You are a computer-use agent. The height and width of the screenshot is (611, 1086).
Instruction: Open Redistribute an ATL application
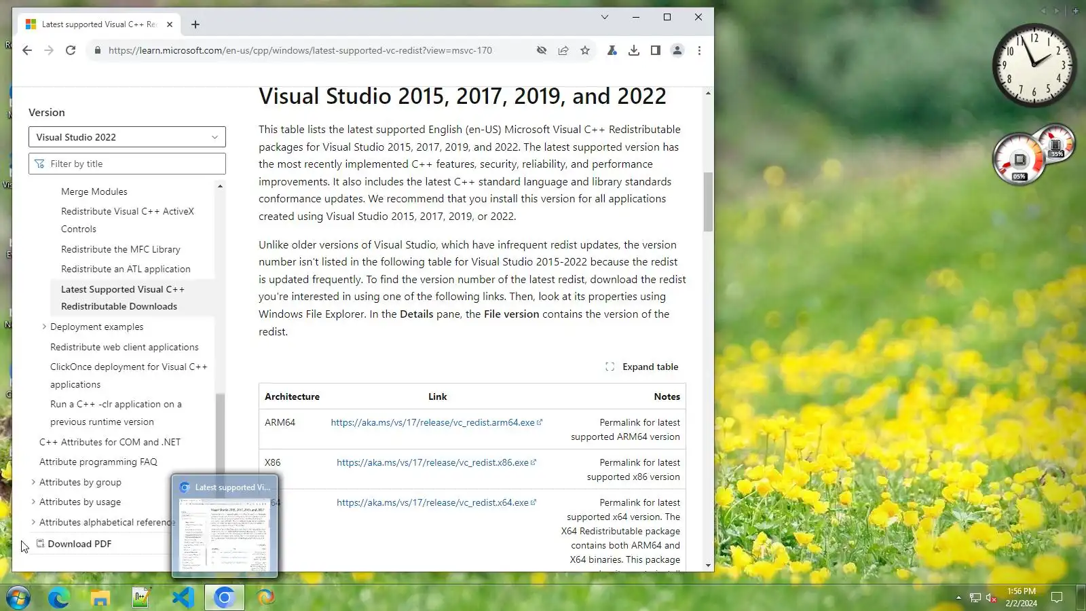(126, 269)
